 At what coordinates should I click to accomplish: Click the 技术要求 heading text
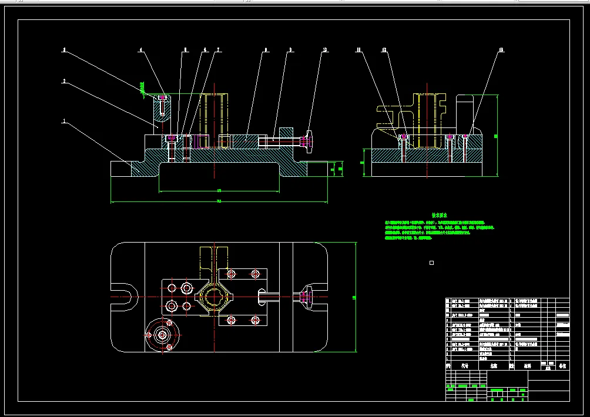point(440,215)
